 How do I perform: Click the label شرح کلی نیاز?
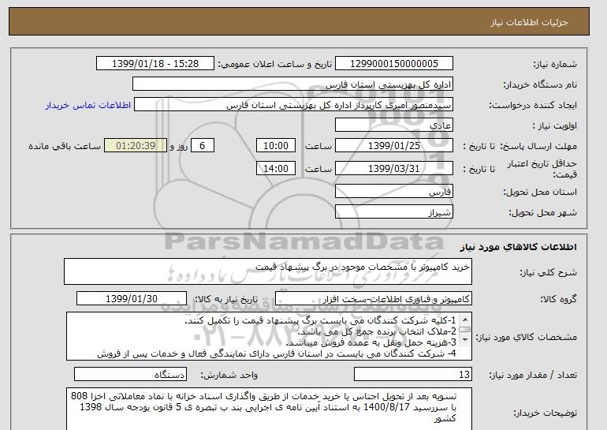click(548, 273)
